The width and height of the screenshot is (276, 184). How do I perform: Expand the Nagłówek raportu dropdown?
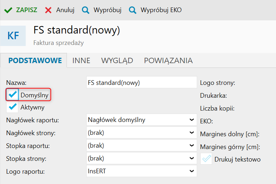point(142,120)
